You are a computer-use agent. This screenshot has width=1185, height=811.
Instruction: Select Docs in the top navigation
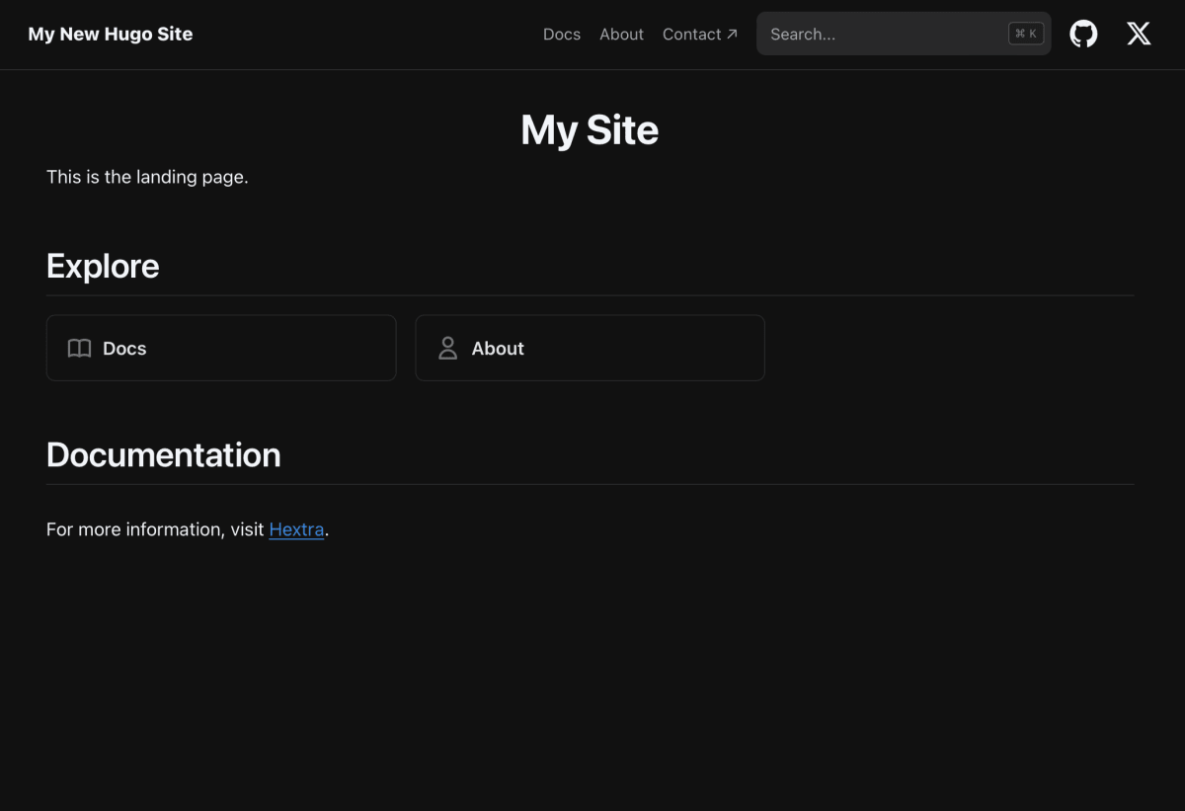[x=561, y=34]
